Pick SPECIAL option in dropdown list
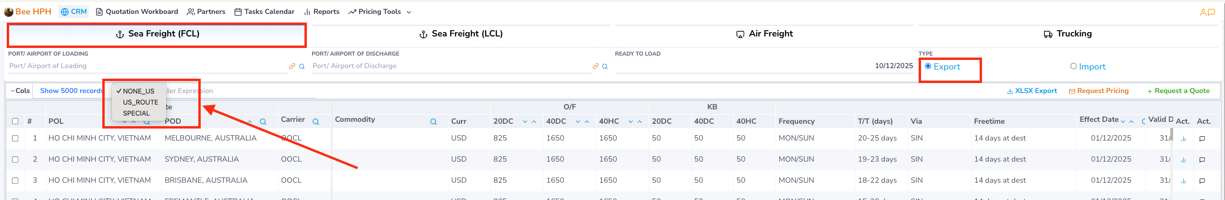1225x200 pixels. pos(136,113)
